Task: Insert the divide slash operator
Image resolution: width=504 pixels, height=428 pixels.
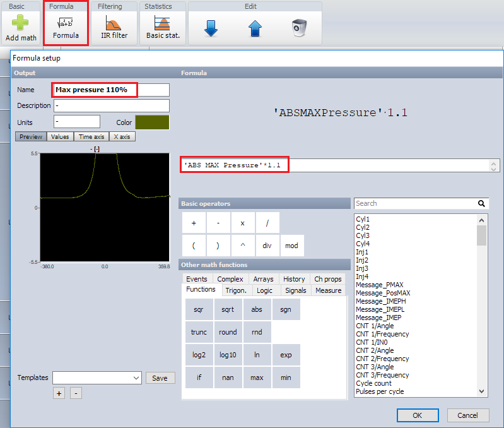Action: pyautogui.click(x=267, y=222)
